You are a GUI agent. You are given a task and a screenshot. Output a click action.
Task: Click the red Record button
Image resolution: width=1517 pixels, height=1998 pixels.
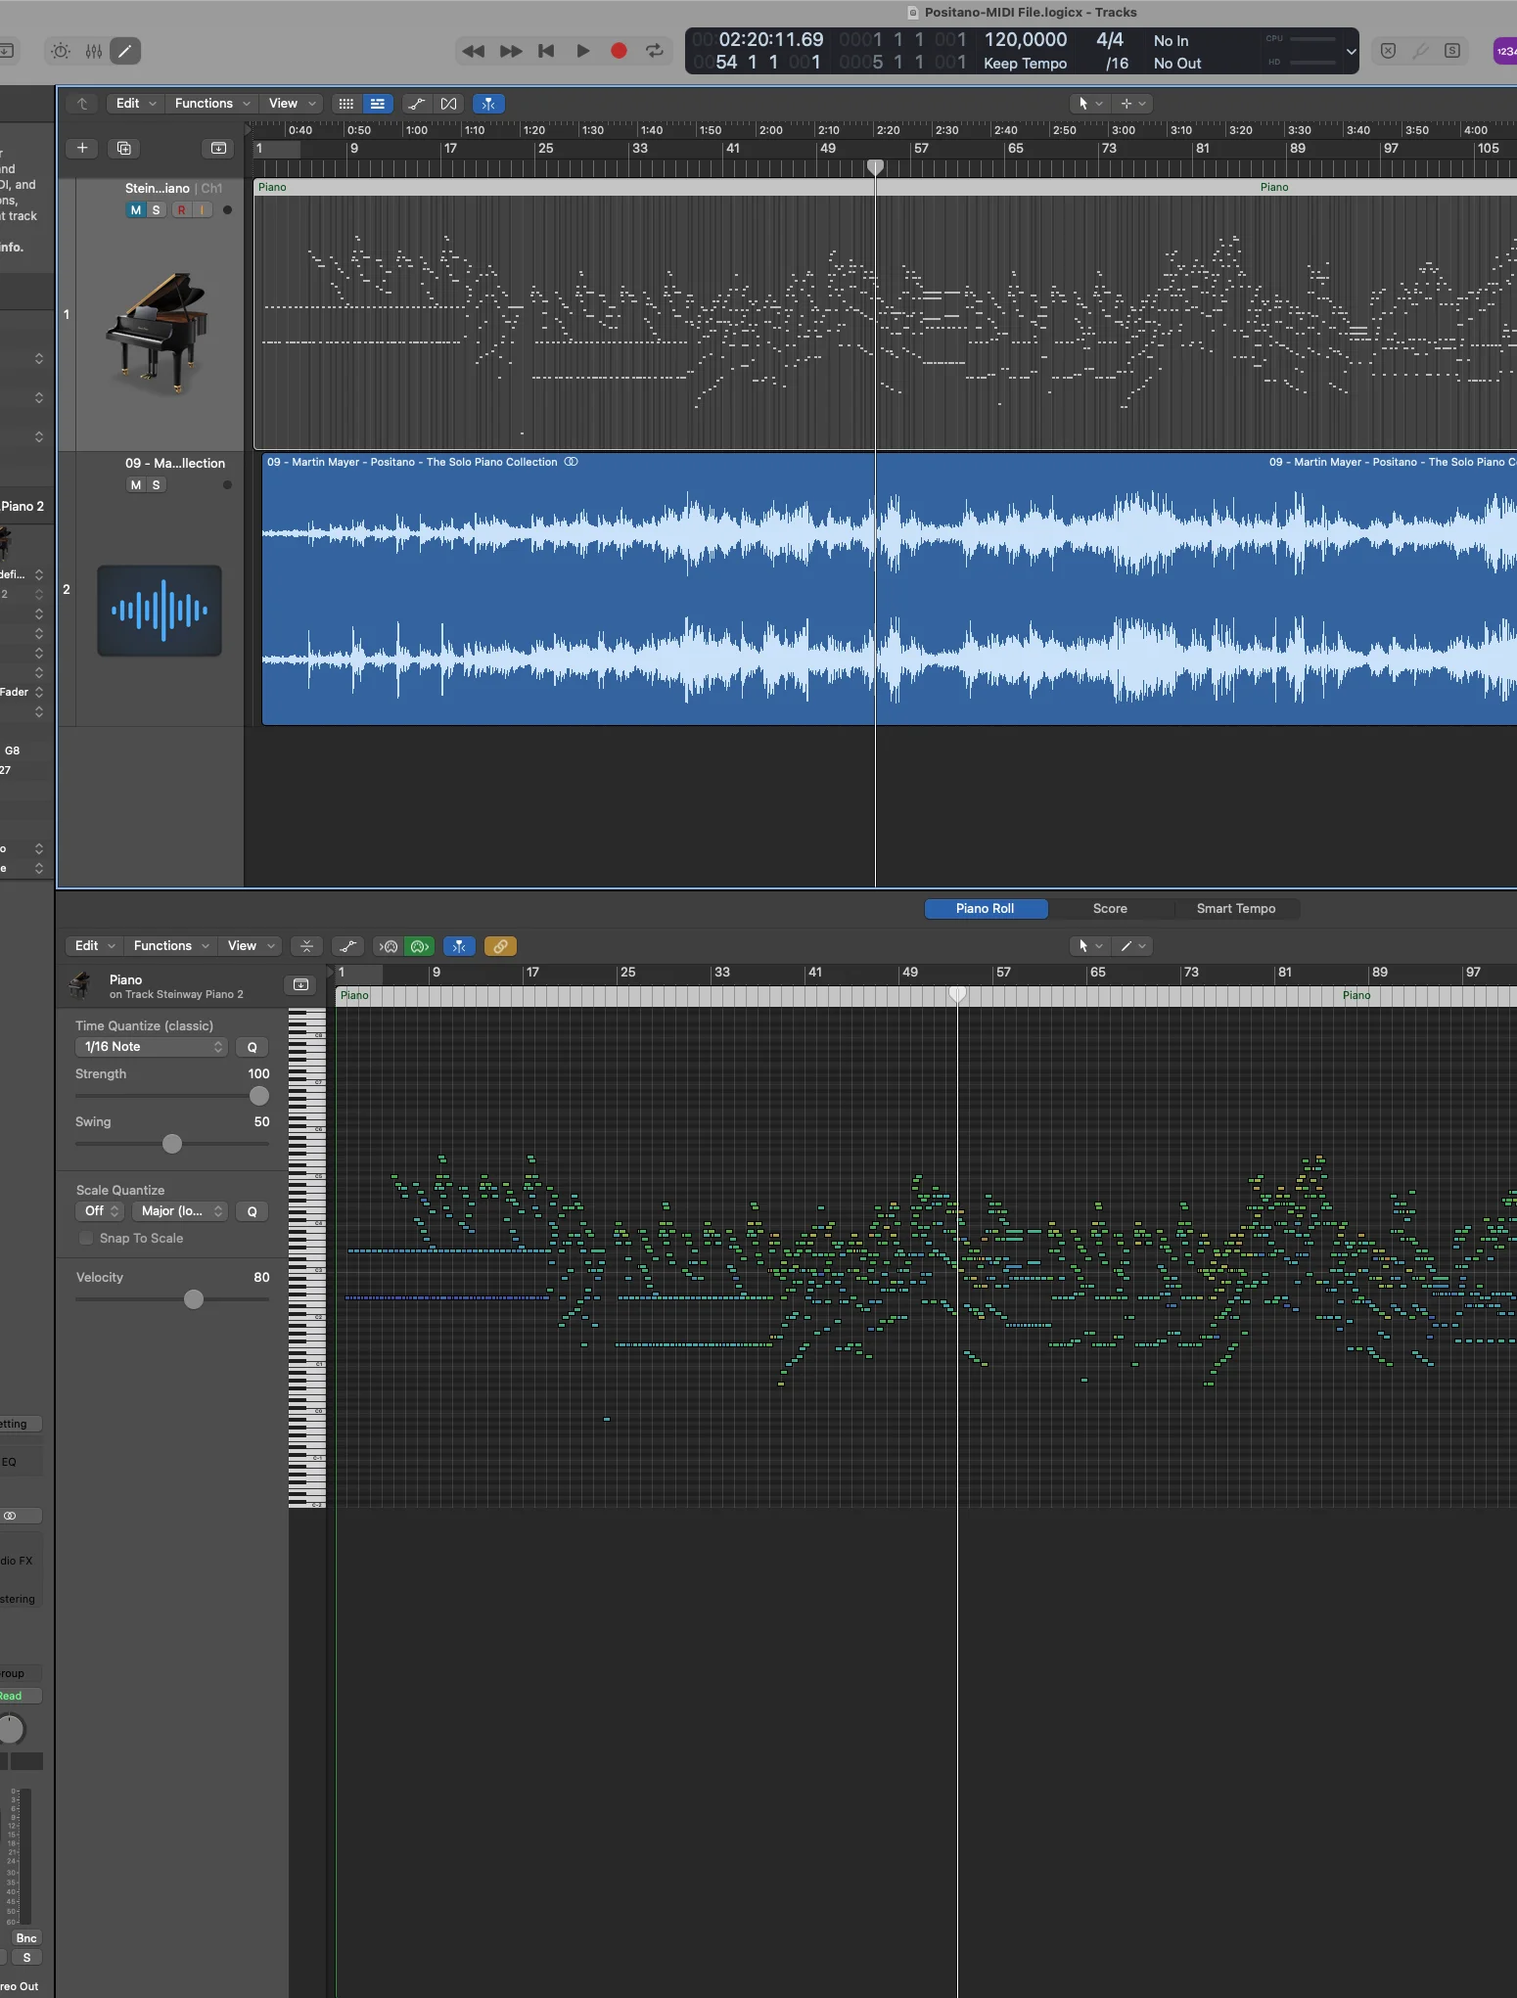point(619,51)
